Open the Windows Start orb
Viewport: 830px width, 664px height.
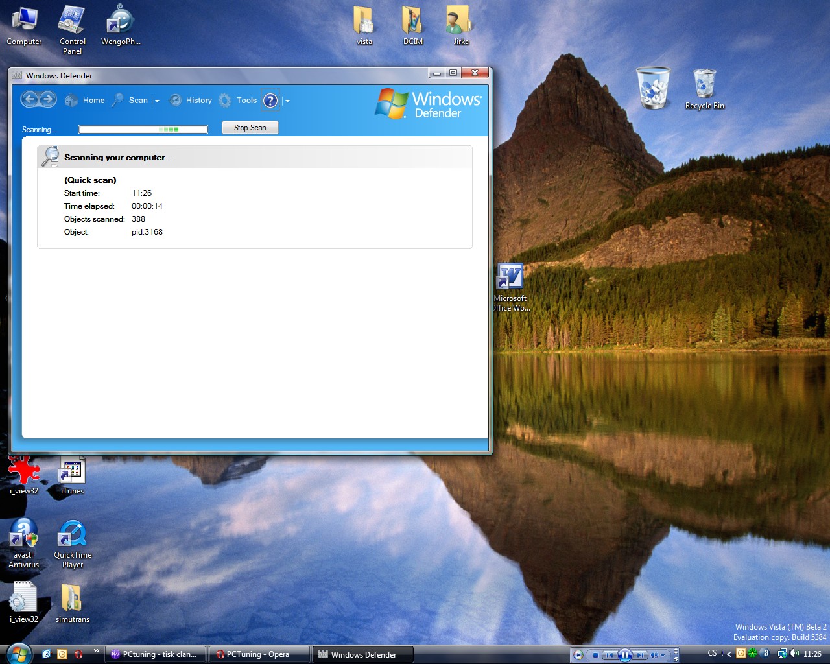(19, 654)
